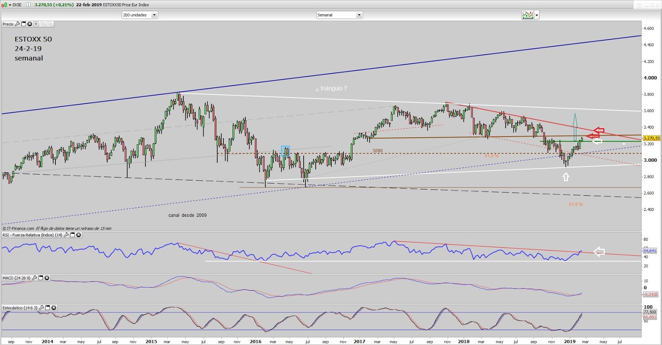Maximize the Precio price panel
Viewport: 662px width, 345px height.
click(24, 24)
